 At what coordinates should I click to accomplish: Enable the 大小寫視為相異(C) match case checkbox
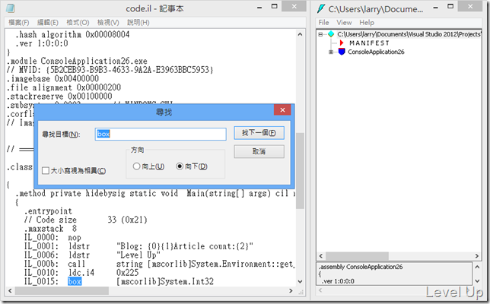46,171
